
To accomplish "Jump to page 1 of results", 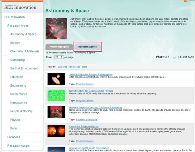I will (x=178, y=57).
